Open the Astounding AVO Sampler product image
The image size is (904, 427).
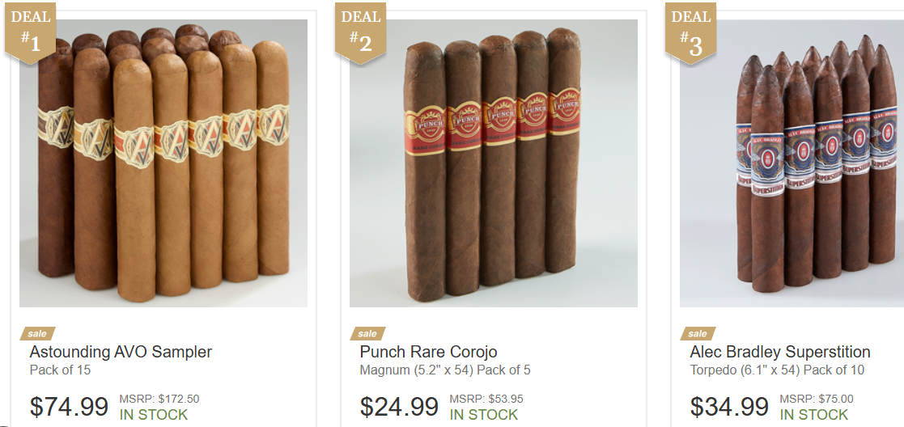(163, 163)
